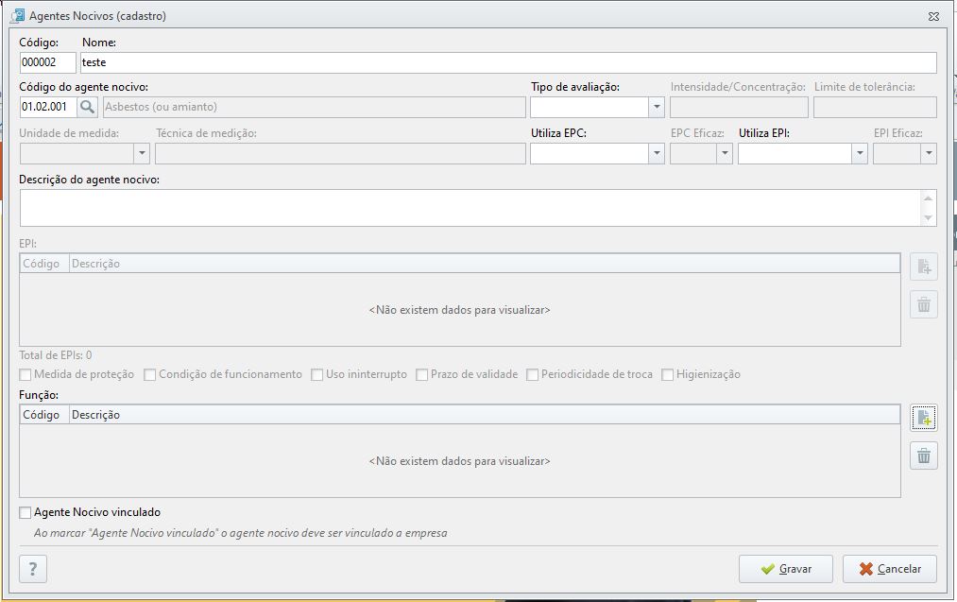Toggle the Prazo de validade checkbox
Viewport: 957px width, 602px height.
421,374
